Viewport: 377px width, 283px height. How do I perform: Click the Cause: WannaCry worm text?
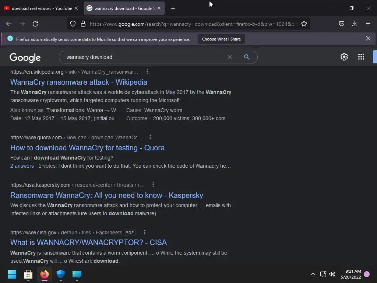pyautogui.click(x=154, y=110)
